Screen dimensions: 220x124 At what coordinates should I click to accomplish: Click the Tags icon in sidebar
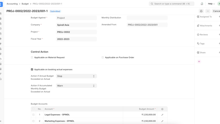pyautogui.click(x=198, y=44)
